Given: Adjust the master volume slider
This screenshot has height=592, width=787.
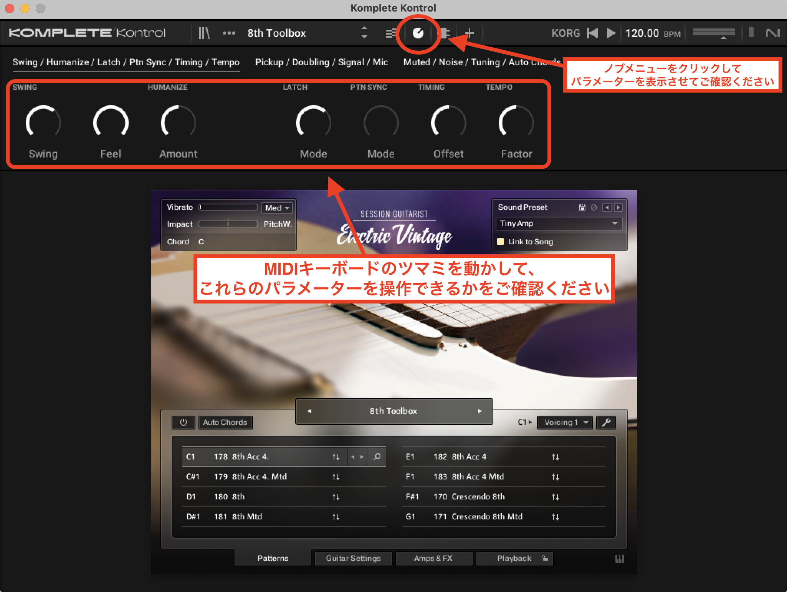Looking at the screenshot, I should click(714, 33).
